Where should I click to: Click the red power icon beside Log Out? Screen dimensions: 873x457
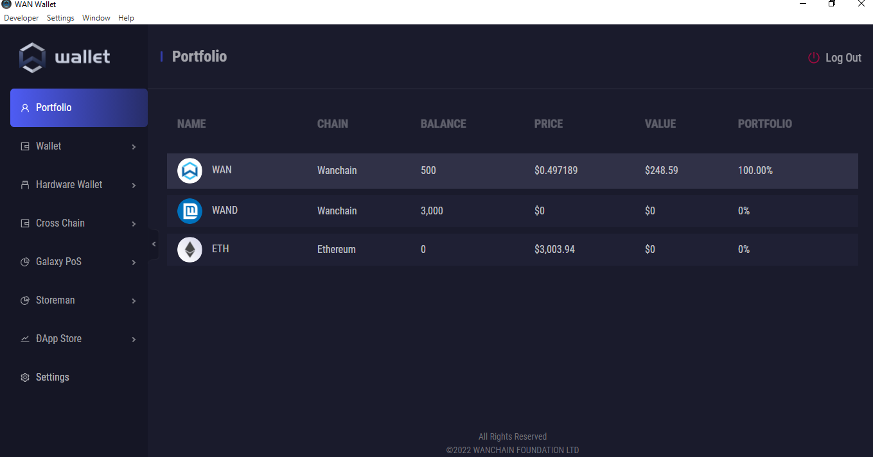tap(814, 58)
